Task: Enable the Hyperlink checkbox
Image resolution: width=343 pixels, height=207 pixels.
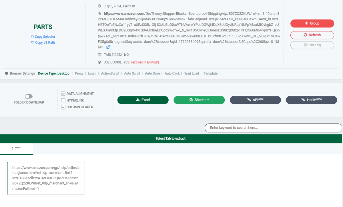Action: click(63, 100)
